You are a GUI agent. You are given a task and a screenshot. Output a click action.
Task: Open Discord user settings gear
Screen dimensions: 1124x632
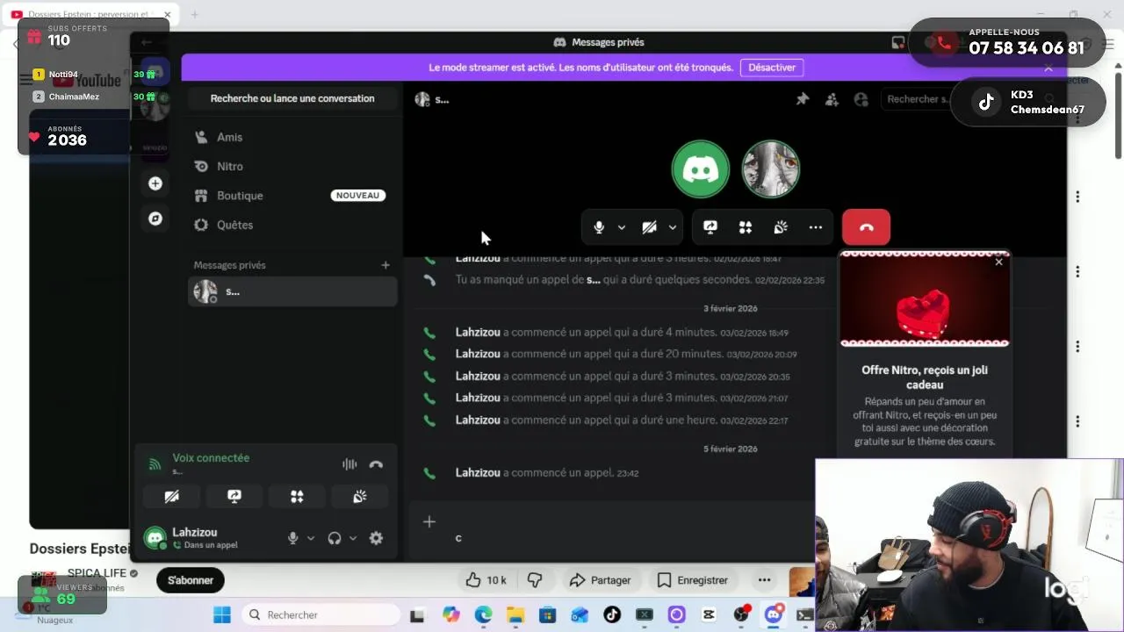376,538
